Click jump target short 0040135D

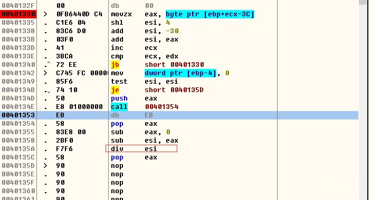[174, 90]
